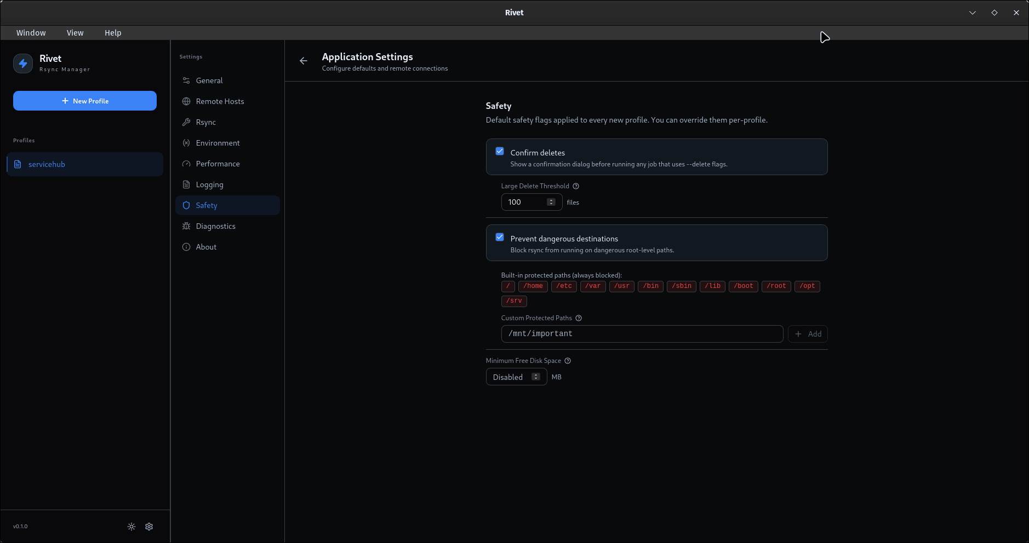
Task: Click the Prevent dangerous destinations label
Action: (564, 239)
